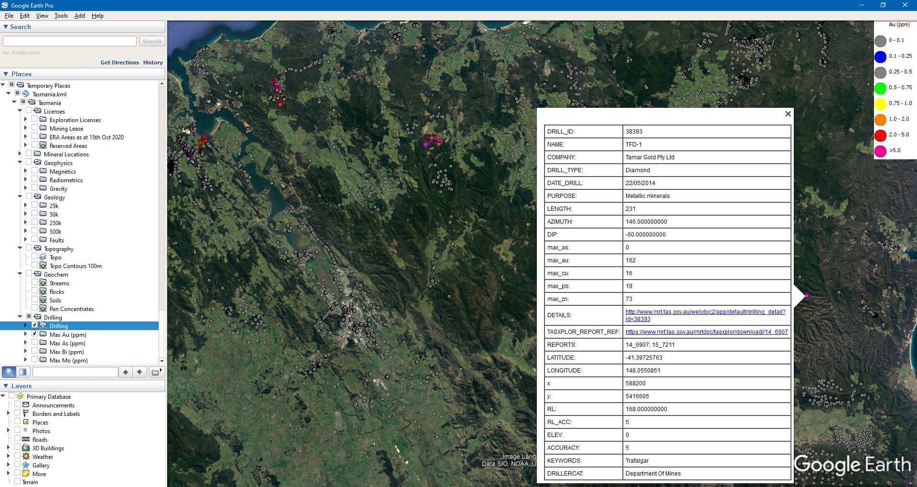Click the Weather sun icon

point(26,456)
